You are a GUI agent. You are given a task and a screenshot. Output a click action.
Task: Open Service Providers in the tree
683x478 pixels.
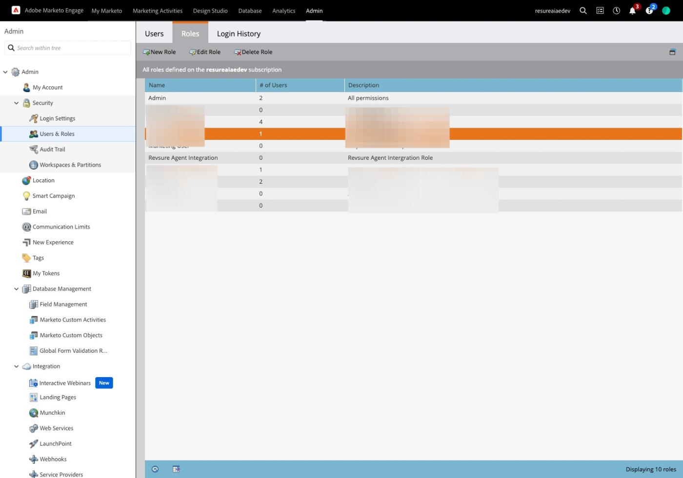pos(61,474)
